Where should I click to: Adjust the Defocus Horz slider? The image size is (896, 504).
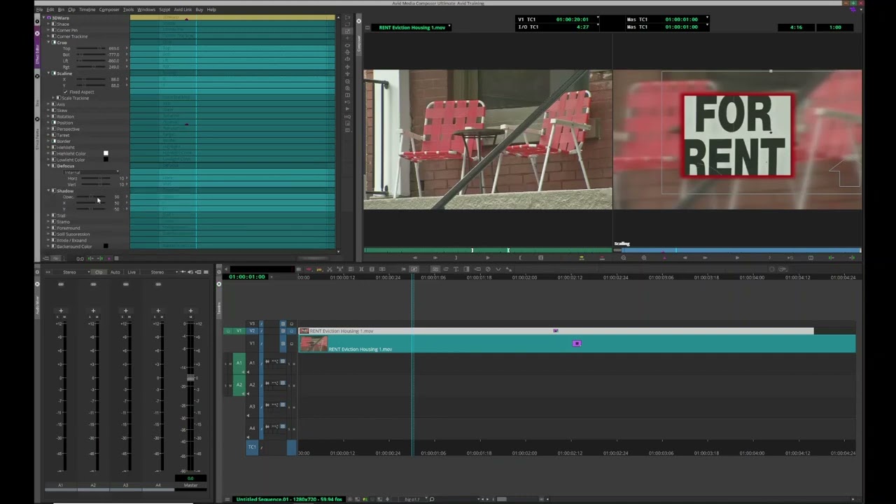click(x=94, y=178)
